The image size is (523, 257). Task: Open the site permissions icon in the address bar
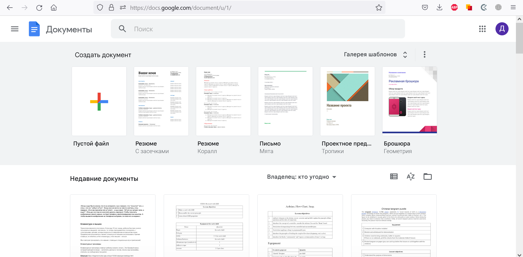[x=123, y=8]
